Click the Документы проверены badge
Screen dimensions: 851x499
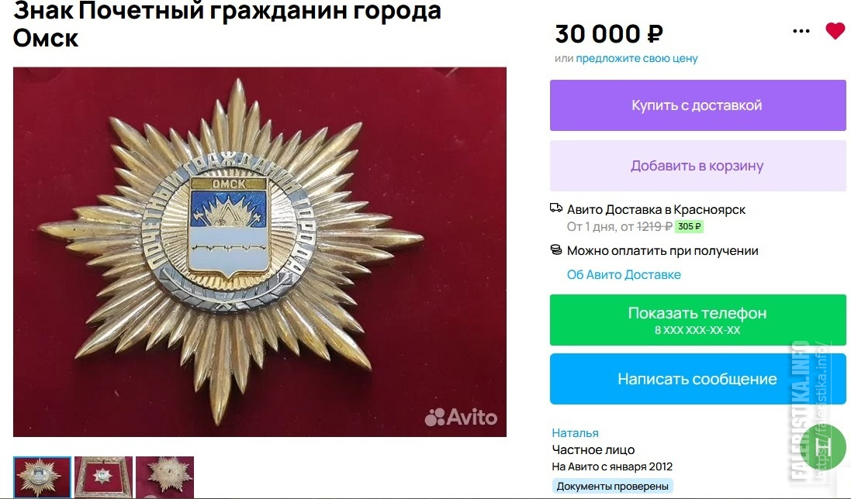612,486
